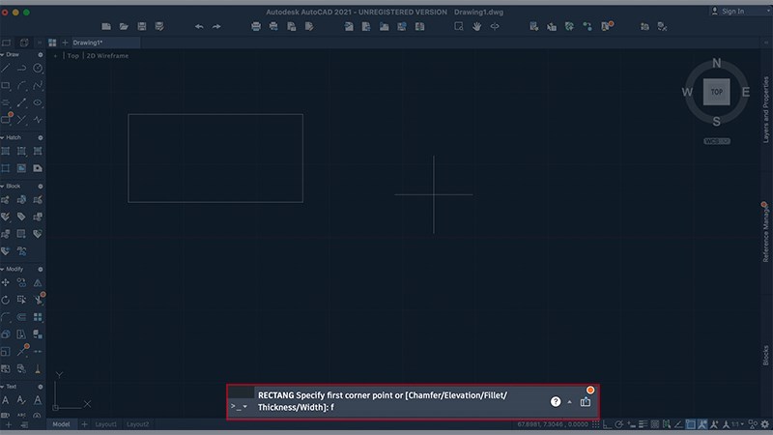This screenshot has width=773, height=435.
Task: Click the command line share icon
Action: pyautogui.click(x=586, y=402)
